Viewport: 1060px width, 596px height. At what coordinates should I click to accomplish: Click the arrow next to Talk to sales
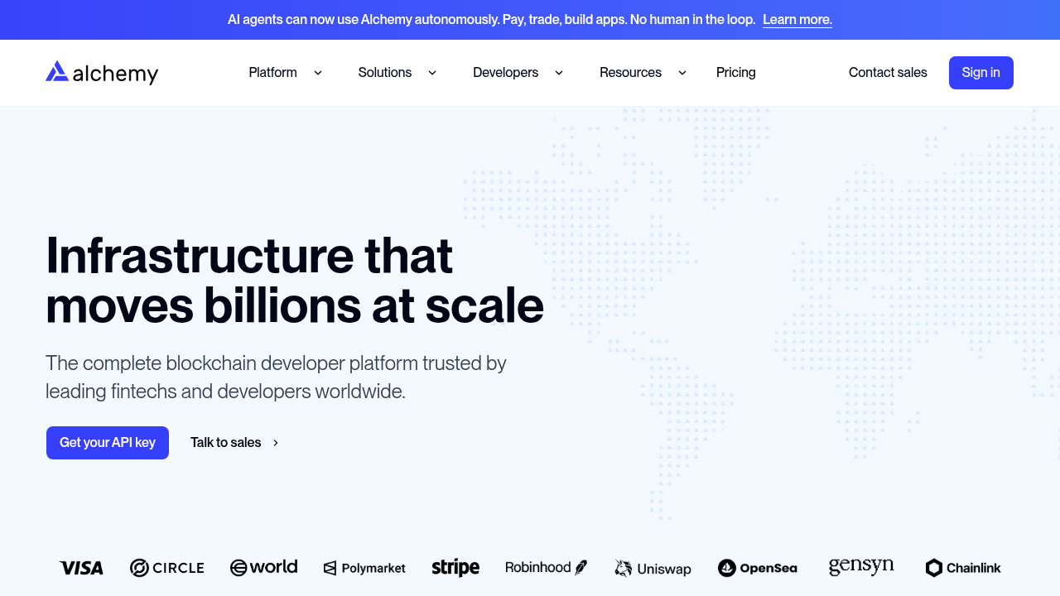coord(276,443)
